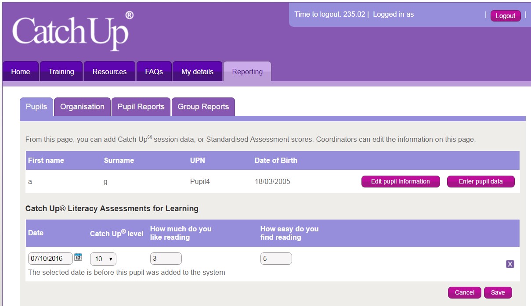Click the Date of Birth column header
Screen dimensions: 531x306
[276, 160]
